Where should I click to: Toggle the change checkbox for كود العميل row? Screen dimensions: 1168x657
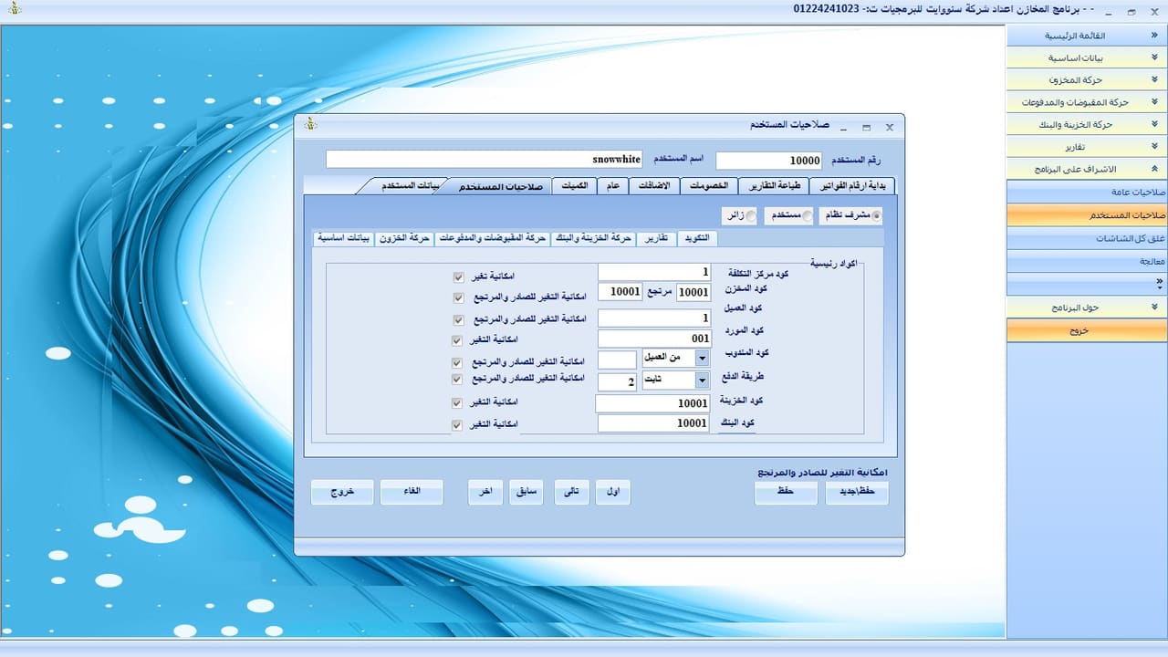[458, 319]
